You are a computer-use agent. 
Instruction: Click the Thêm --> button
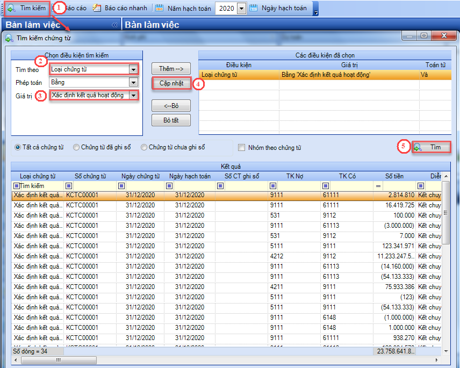(171, 69)
